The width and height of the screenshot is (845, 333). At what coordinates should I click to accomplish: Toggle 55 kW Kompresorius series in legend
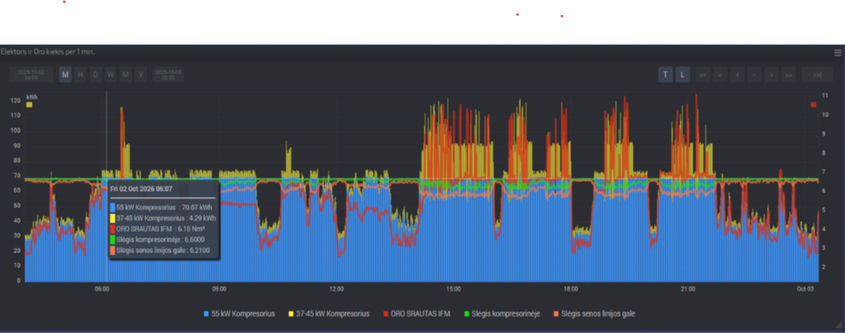point(240,314)
